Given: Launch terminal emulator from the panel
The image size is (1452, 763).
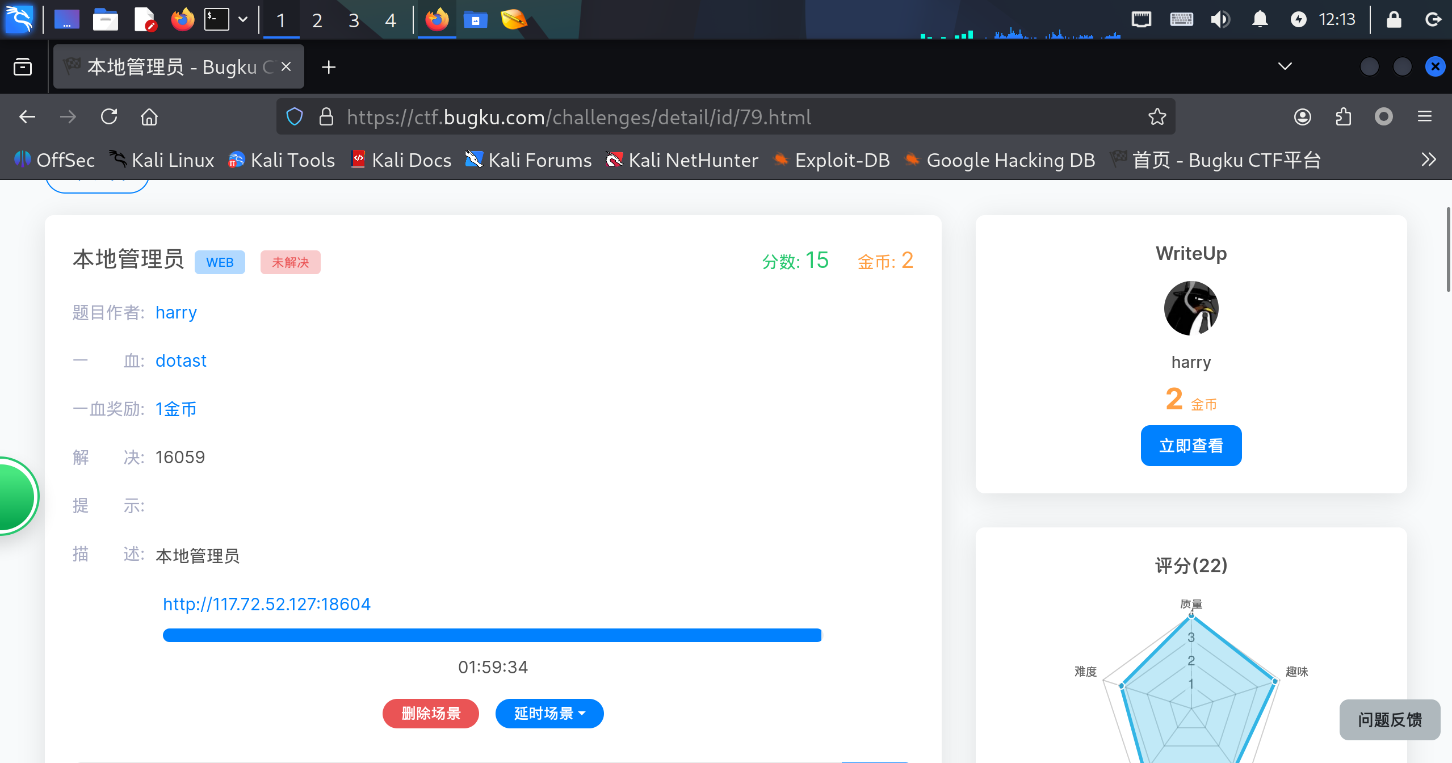Looking at the screenshot, I should tap(217, 20).
